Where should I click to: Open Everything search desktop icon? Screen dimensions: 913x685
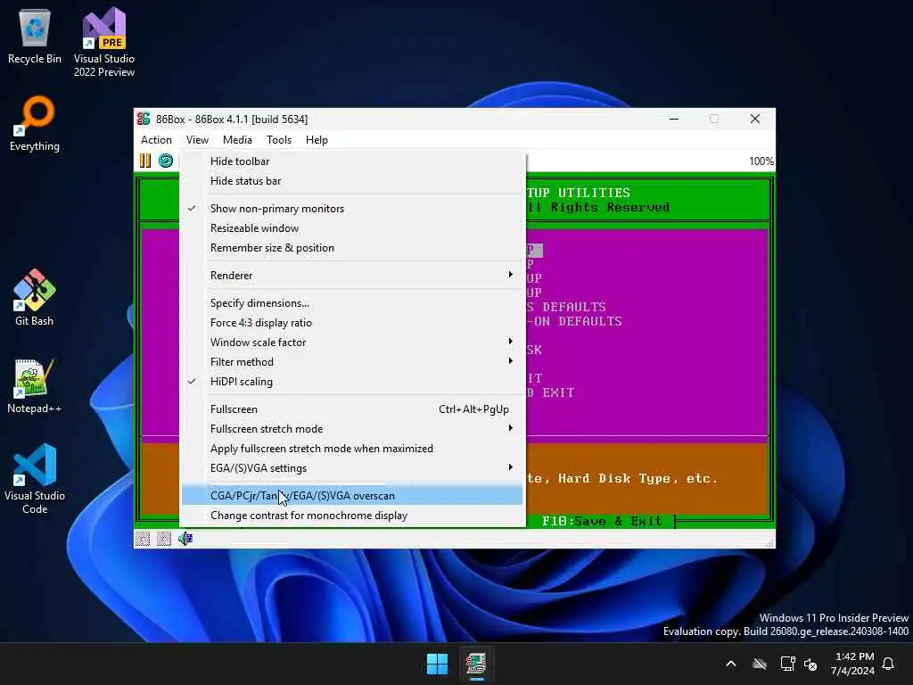[35, 123]
